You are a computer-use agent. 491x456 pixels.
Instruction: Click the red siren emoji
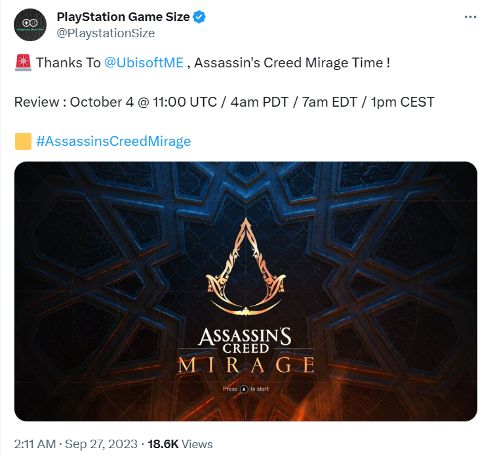[23, 63]
